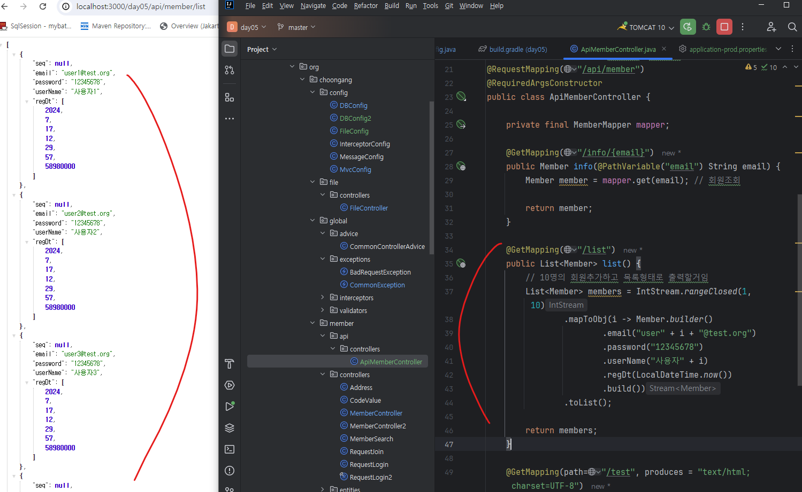Open the Run tool window icon

[230, 407]
